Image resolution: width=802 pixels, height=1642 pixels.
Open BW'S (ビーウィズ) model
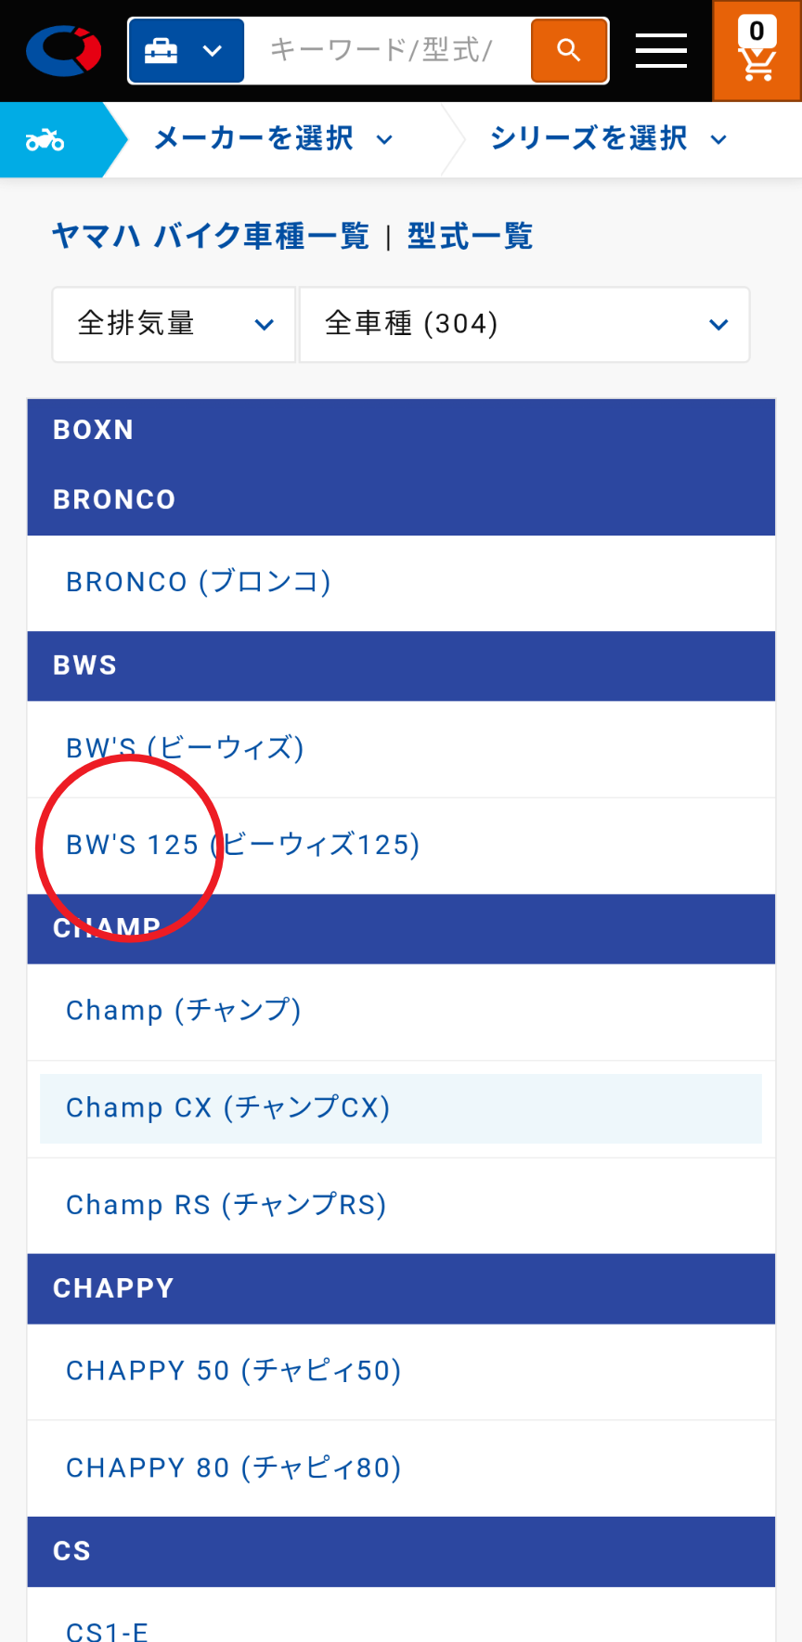[185, 748]
